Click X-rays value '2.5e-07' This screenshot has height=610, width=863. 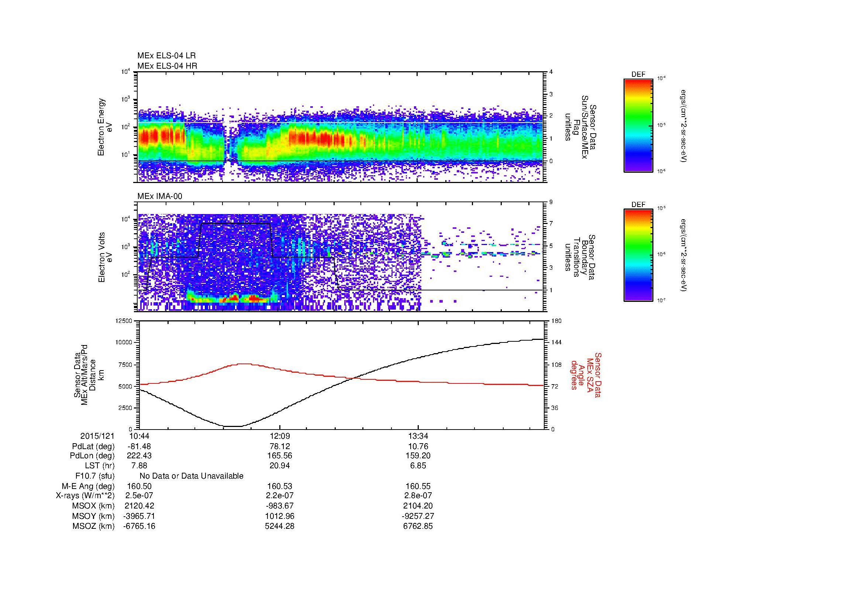click(139, 496)
